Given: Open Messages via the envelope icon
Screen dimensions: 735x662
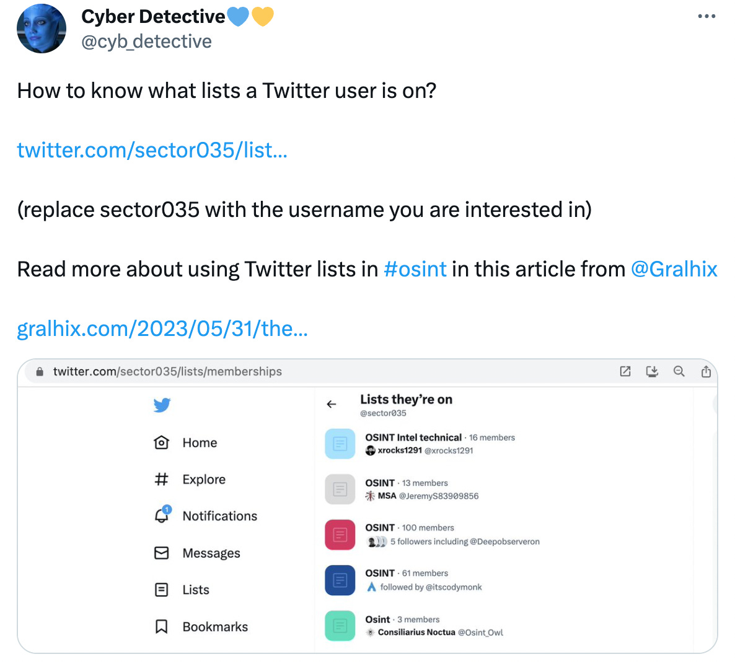Looking at the screenshot, I should click(161, 553).
